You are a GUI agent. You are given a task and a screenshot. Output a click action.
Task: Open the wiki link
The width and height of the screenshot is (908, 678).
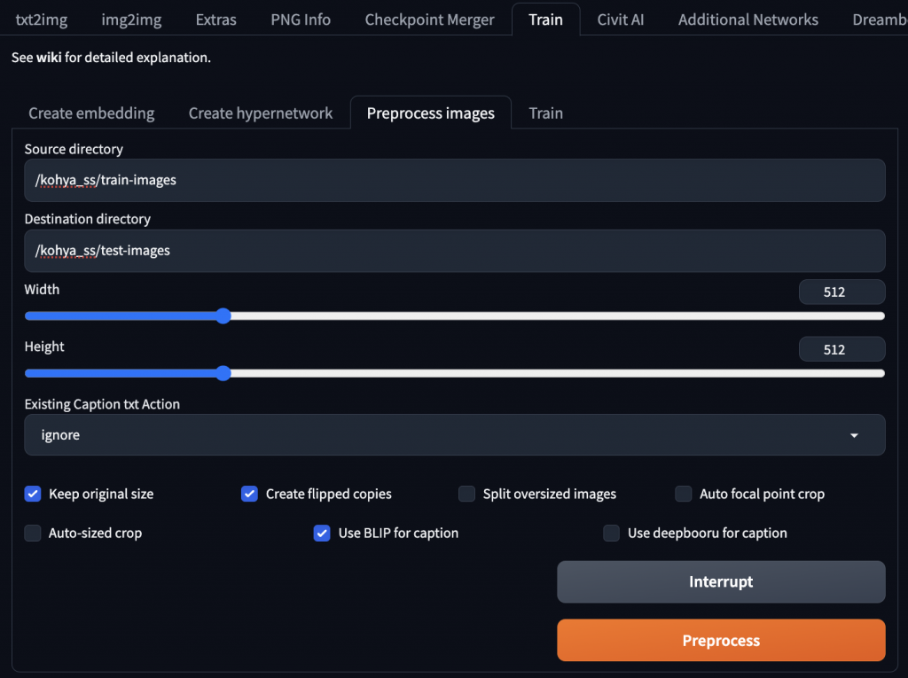coord(48,58)
